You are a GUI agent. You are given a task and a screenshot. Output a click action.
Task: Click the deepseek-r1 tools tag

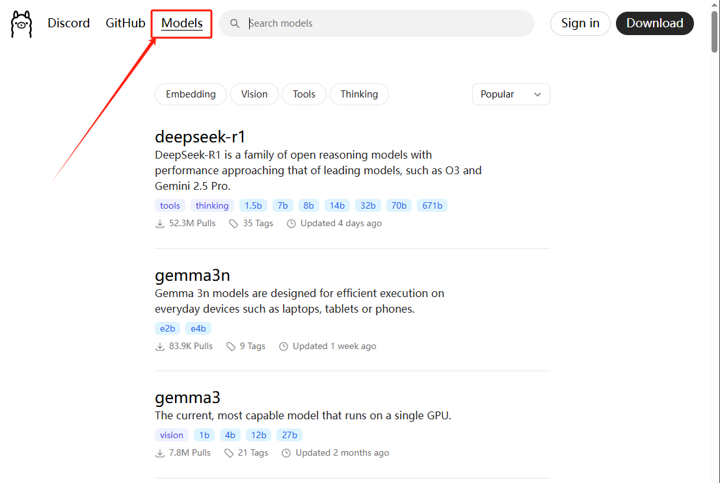click(x=170, y=205)
